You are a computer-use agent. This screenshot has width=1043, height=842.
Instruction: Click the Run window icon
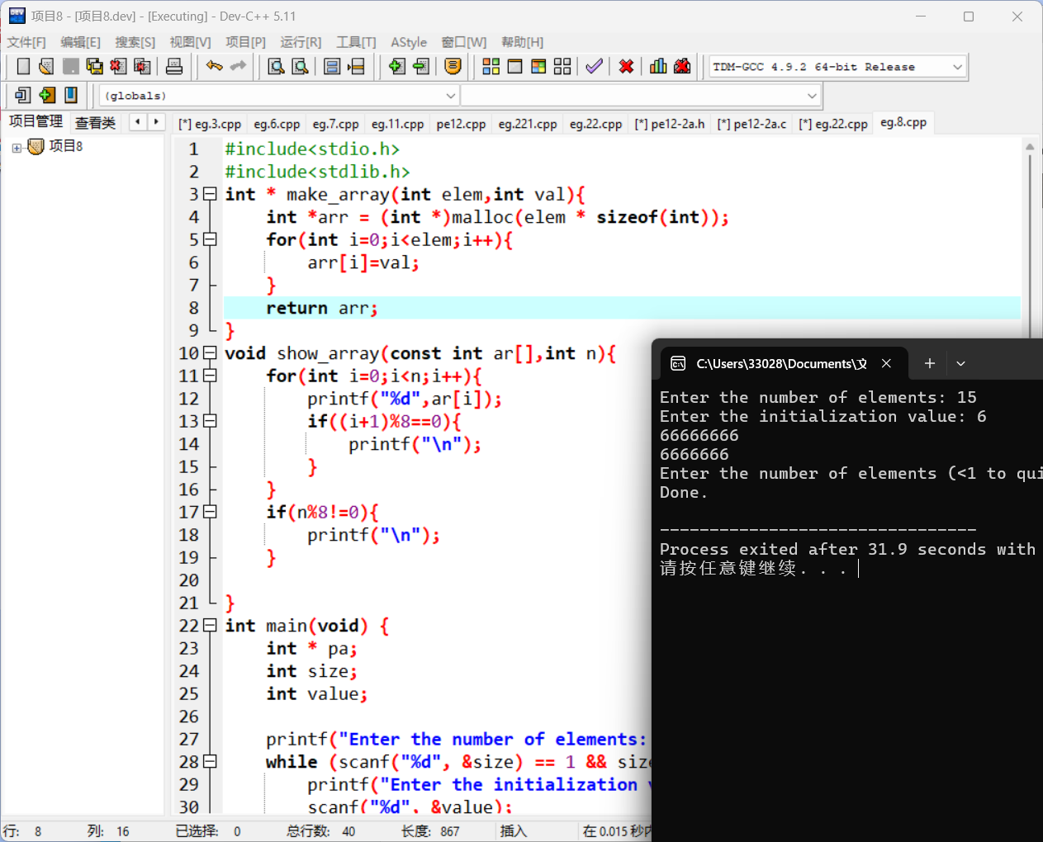[x=514, y=67]
